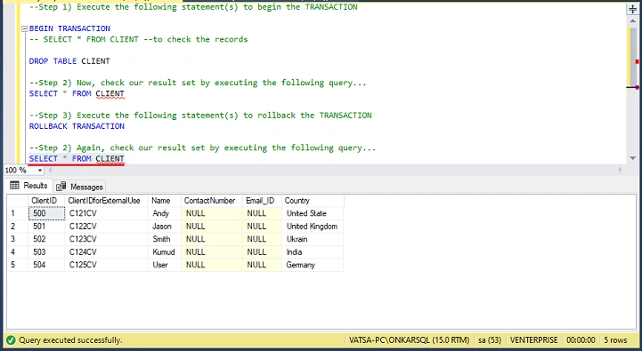This screenshot has height=351, width=642.
Task: Open the 100 % zoom dropdown
Action: 40,171
